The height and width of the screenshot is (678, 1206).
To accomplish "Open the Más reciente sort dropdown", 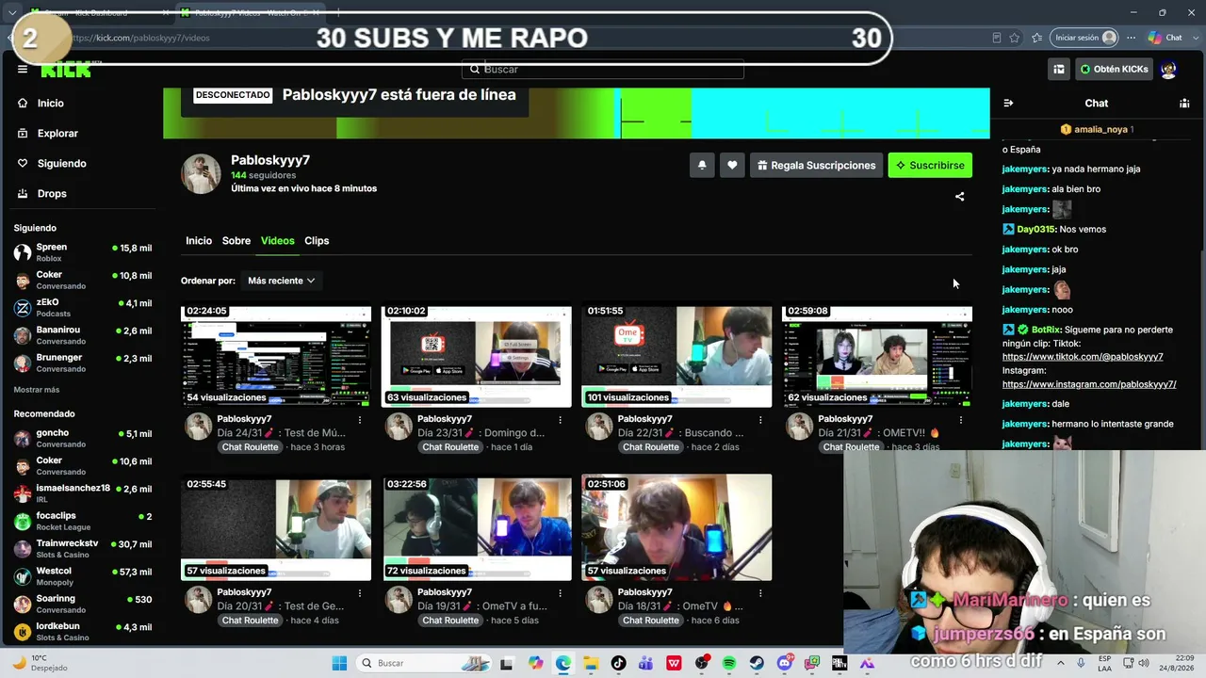I will point(281,281).
